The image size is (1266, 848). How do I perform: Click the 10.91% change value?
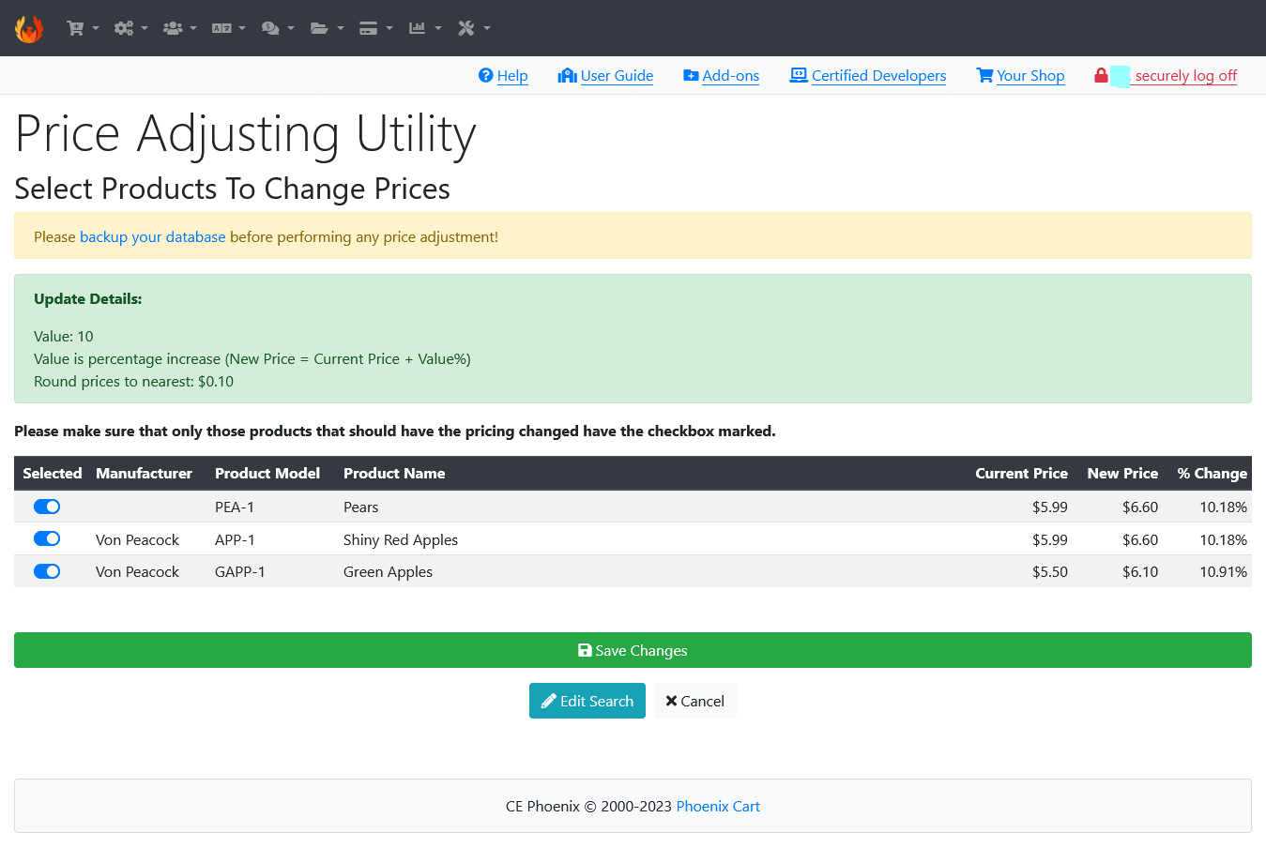pyautogui.click(x=1224, y=572)
